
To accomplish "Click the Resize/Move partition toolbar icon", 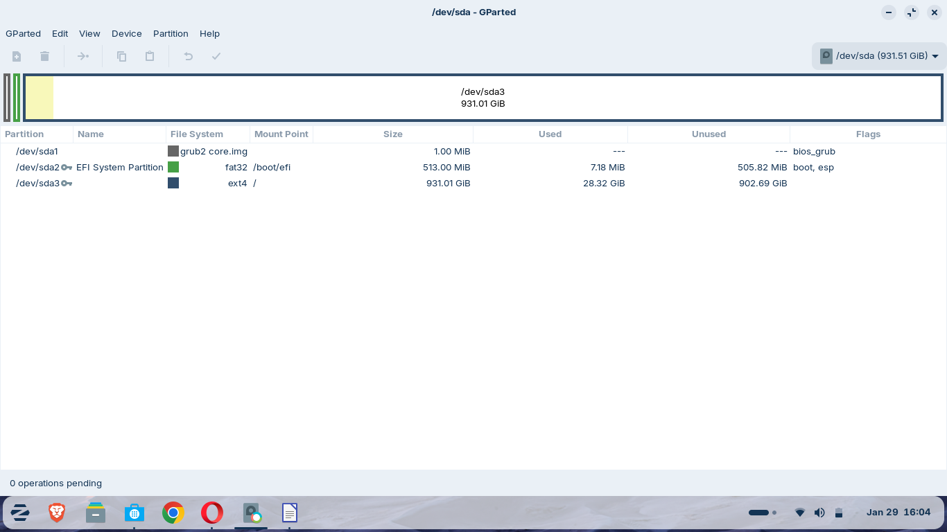I will [83, 56].
